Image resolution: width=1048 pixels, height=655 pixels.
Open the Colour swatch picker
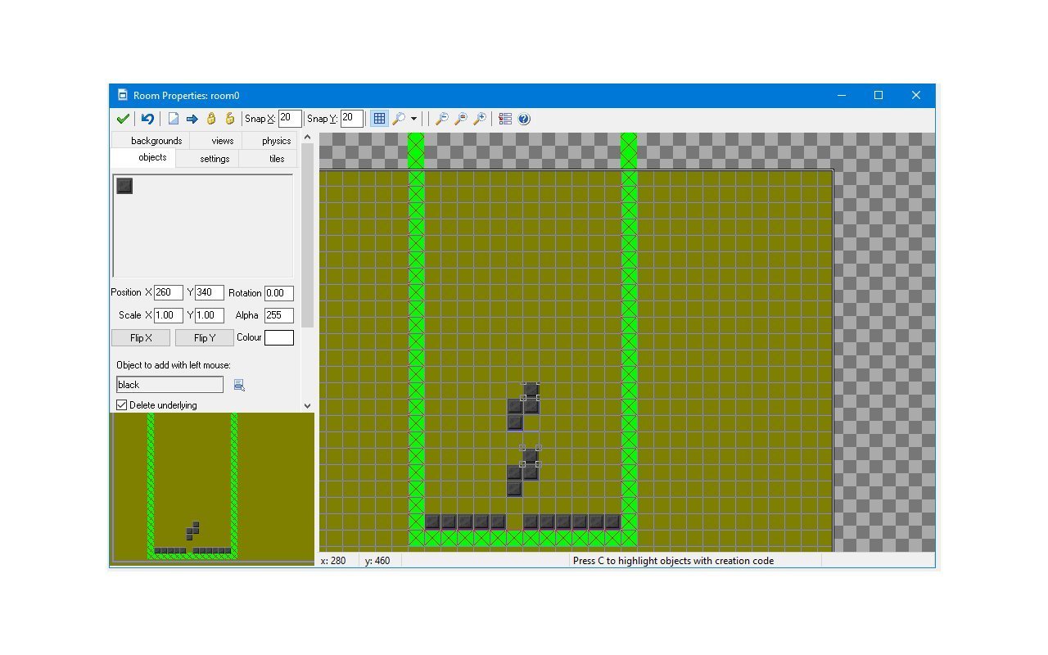(279, 337)
